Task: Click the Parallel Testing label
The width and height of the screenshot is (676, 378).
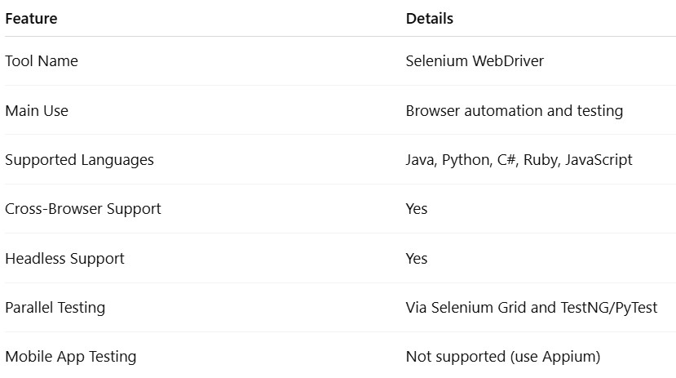Action: click(x=55, y=308)
